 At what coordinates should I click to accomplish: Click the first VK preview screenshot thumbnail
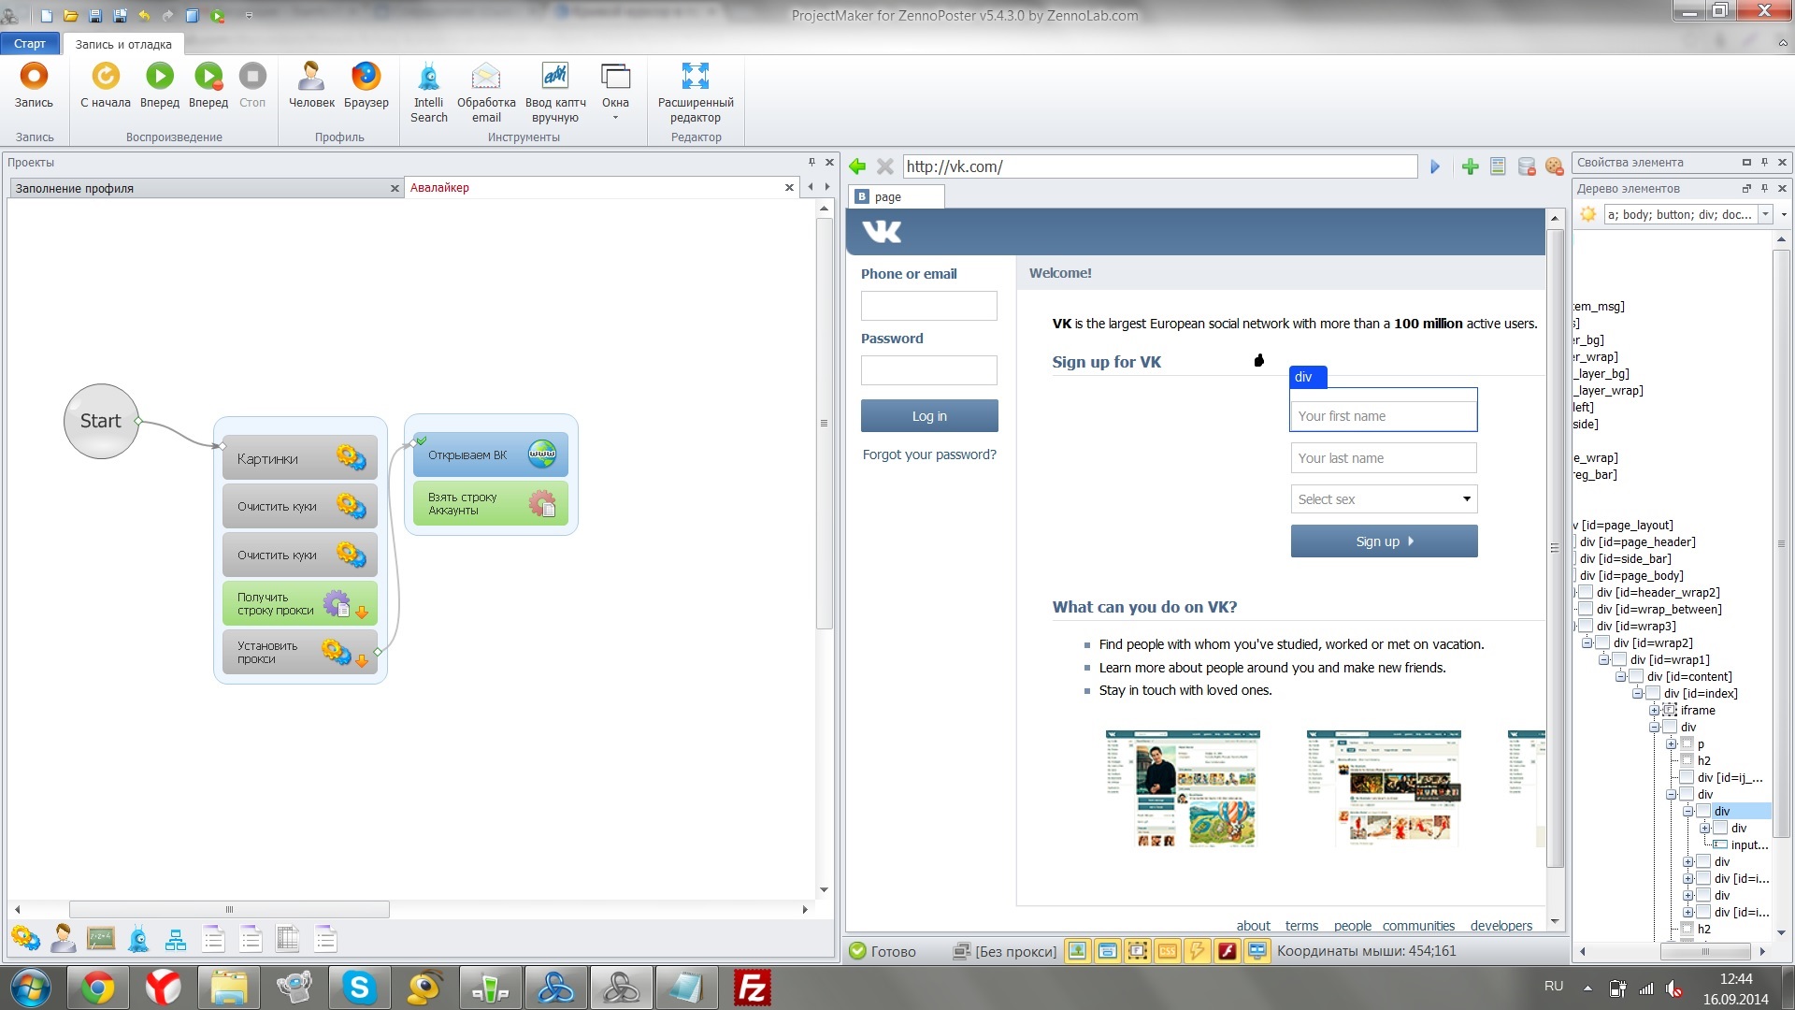pos(1183,788)
